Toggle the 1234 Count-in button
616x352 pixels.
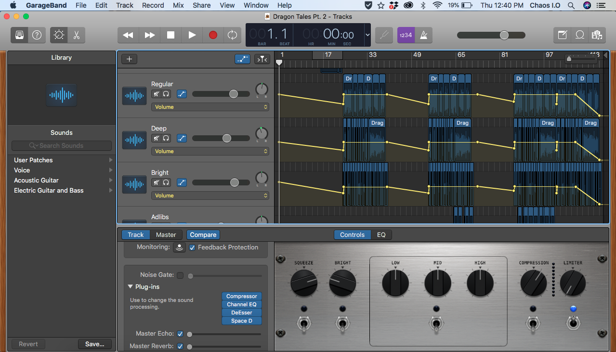406,35
